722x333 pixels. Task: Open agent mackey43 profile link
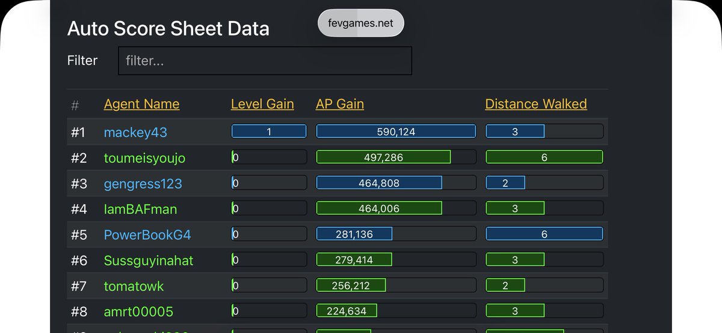[x=135, y=132]
